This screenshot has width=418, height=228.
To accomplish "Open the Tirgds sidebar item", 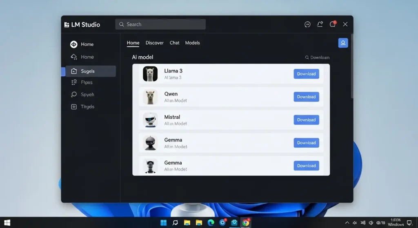I will 82,106.
